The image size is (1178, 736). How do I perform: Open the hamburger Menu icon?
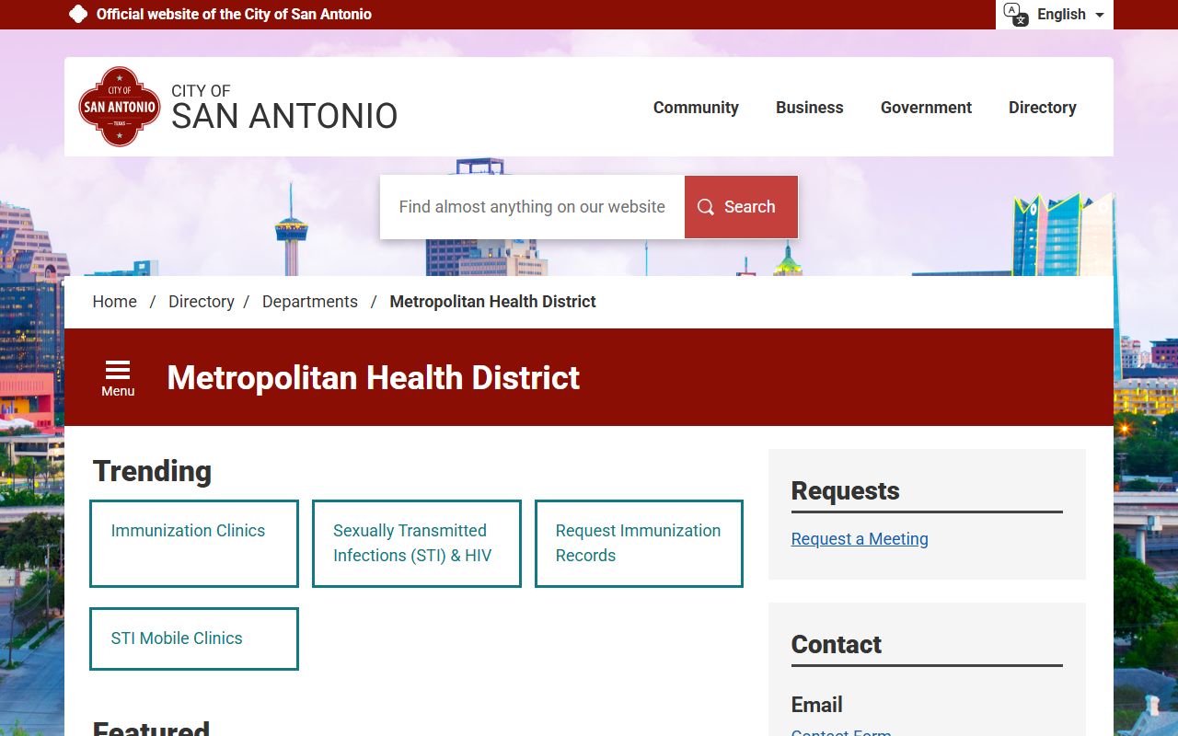tap(118, 377)
